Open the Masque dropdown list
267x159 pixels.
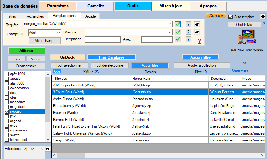pyautogui.click(x=170, y=32)
